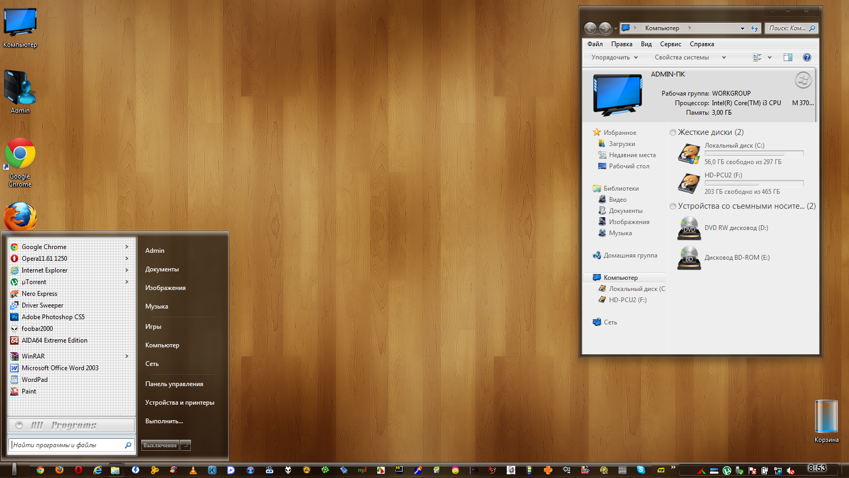Open the Help button in Explorer toolbar
Image resolution: width=849 pixels, height=478 pixels.
click(807, 57)
